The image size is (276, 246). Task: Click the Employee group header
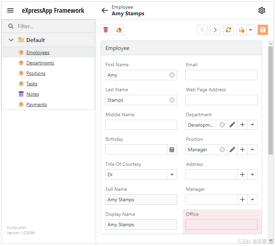tap(181, 48)
